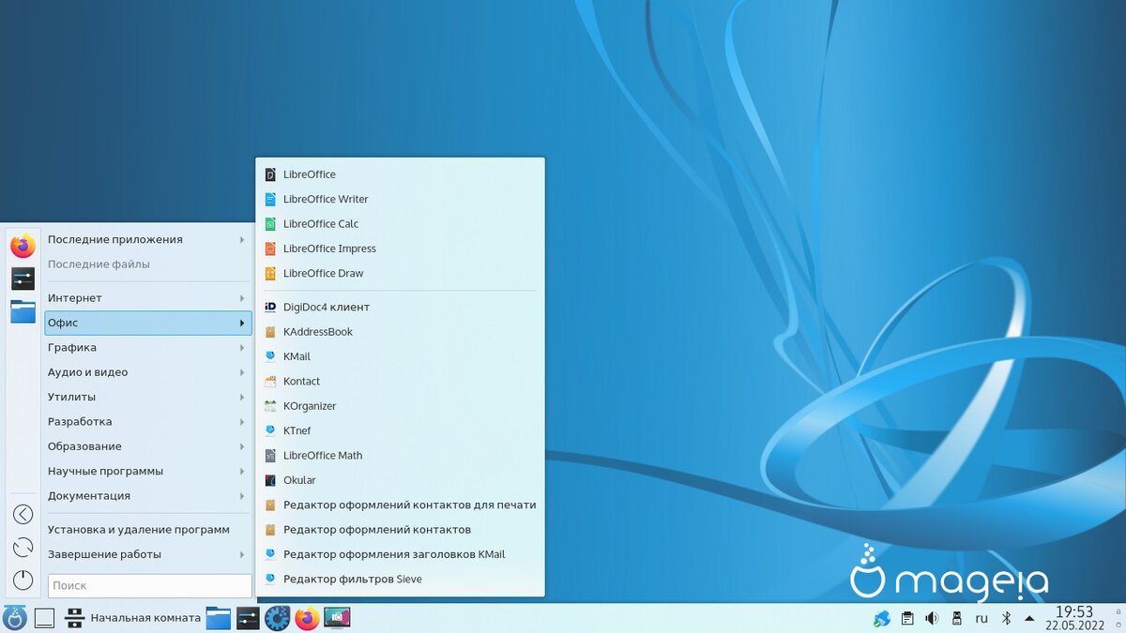Click the KMail icon

click(x=270, y=356)
